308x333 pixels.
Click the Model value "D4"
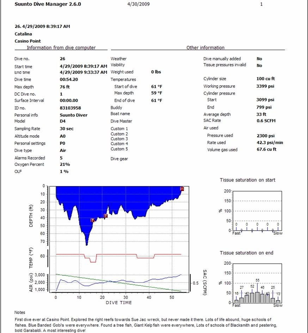tap(63, 121)
